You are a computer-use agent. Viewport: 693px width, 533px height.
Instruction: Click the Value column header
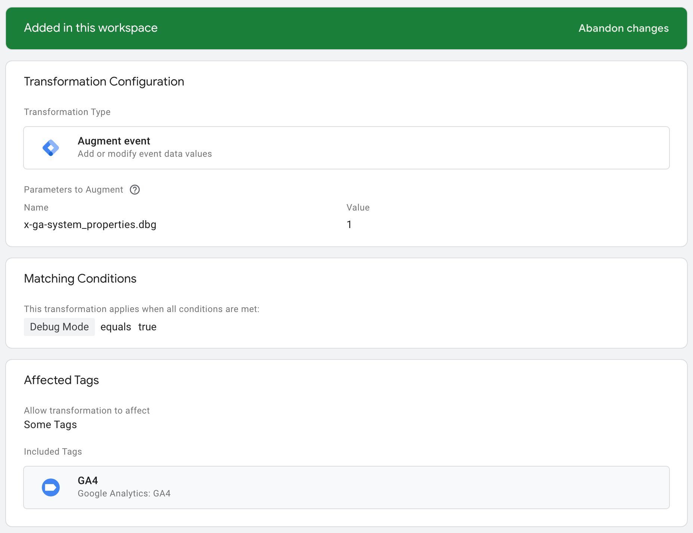pos(358,208)
